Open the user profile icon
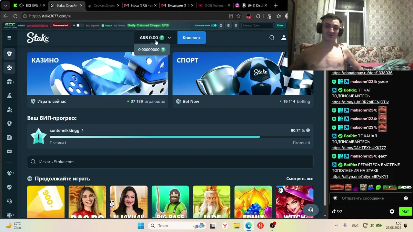This screenshot has width=413, height=232. pyautogui.click(x=284, y=38)
